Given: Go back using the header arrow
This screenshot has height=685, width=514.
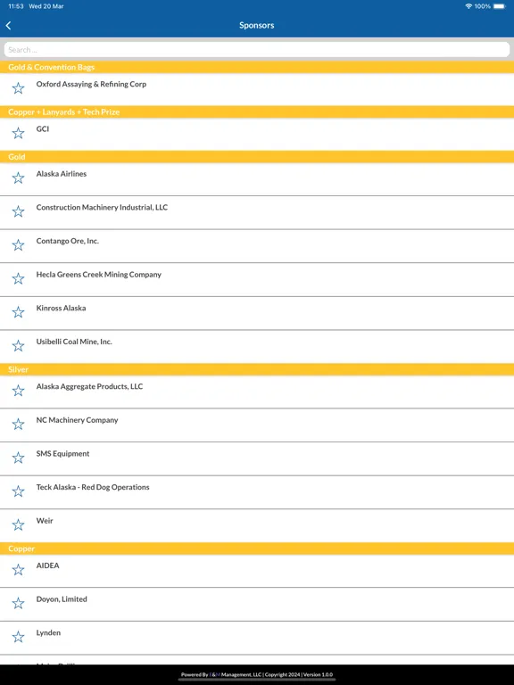Looking at the screenshot, I should [8, 25].
